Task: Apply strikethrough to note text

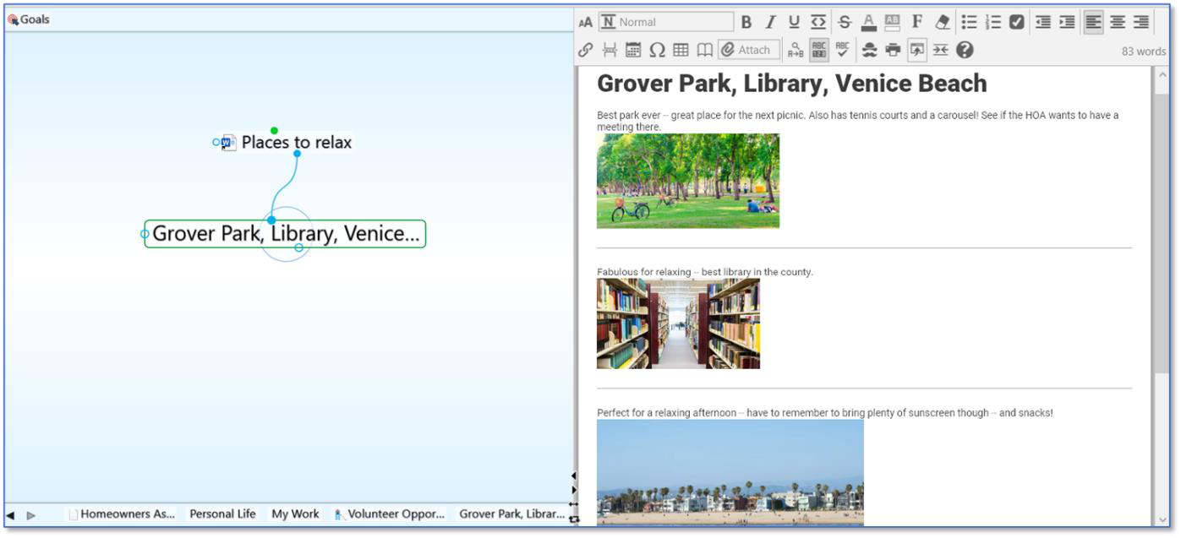Action: click(844, 23)
